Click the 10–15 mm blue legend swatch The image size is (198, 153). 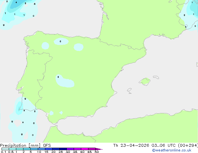[x=42, y=149]
